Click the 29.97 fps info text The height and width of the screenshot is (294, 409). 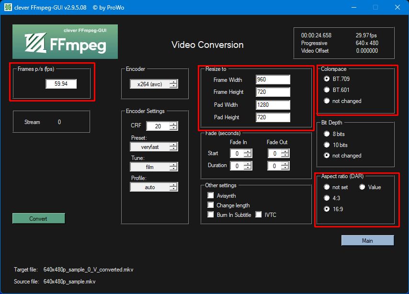coord(366,35)
